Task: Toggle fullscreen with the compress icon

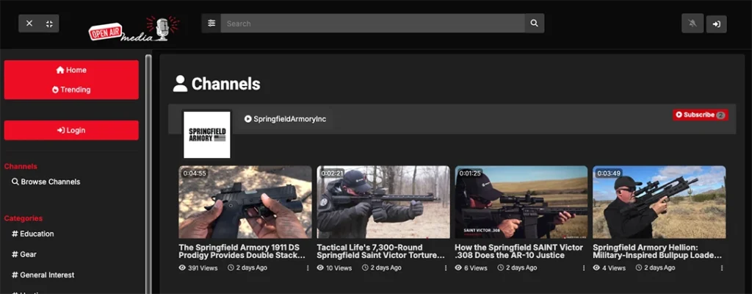Action: [49, 24]
